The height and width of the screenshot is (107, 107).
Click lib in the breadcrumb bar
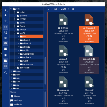pos(73,9)
